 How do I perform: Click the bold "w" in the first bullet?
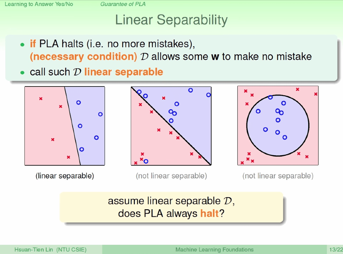[215, 57]
